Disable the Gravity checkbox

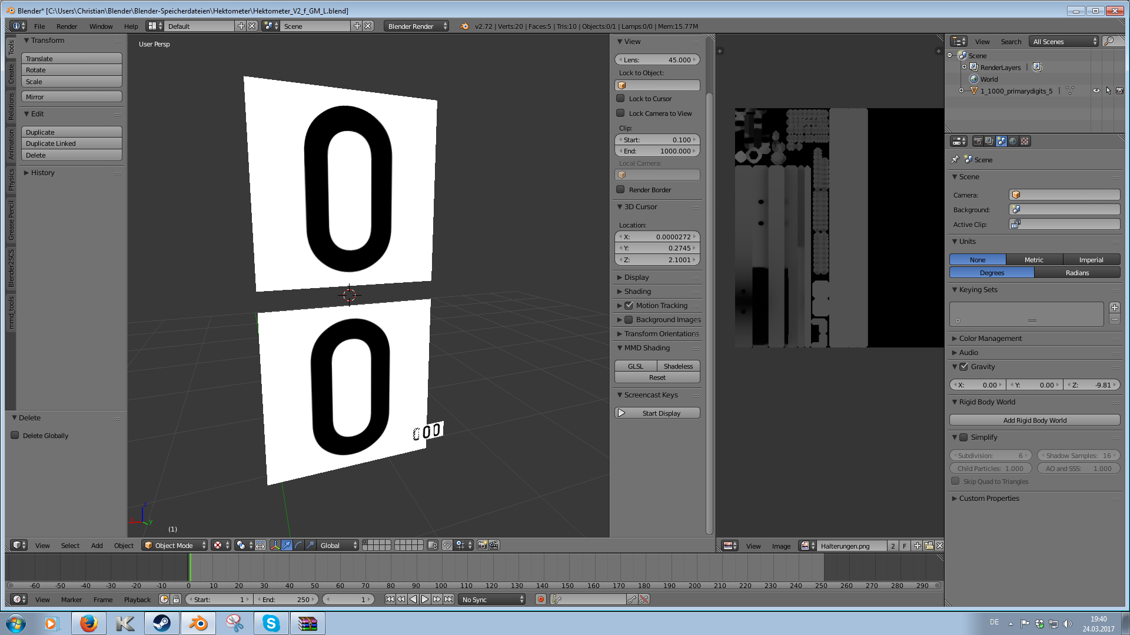[963, 366]
